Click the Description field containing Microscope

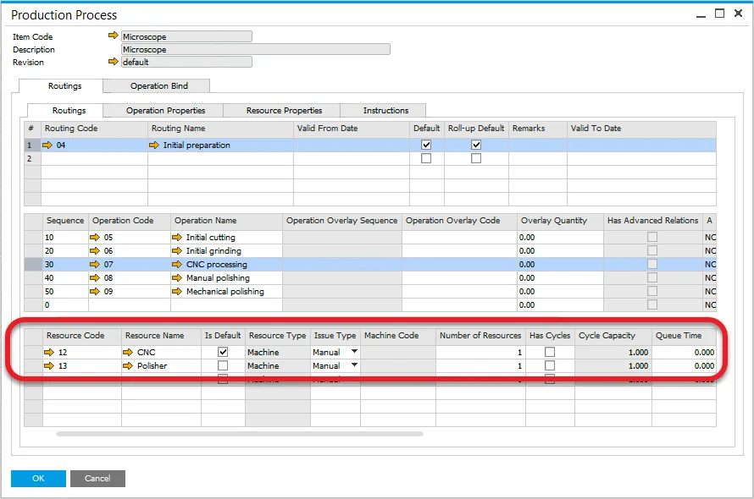pos(255,49)
